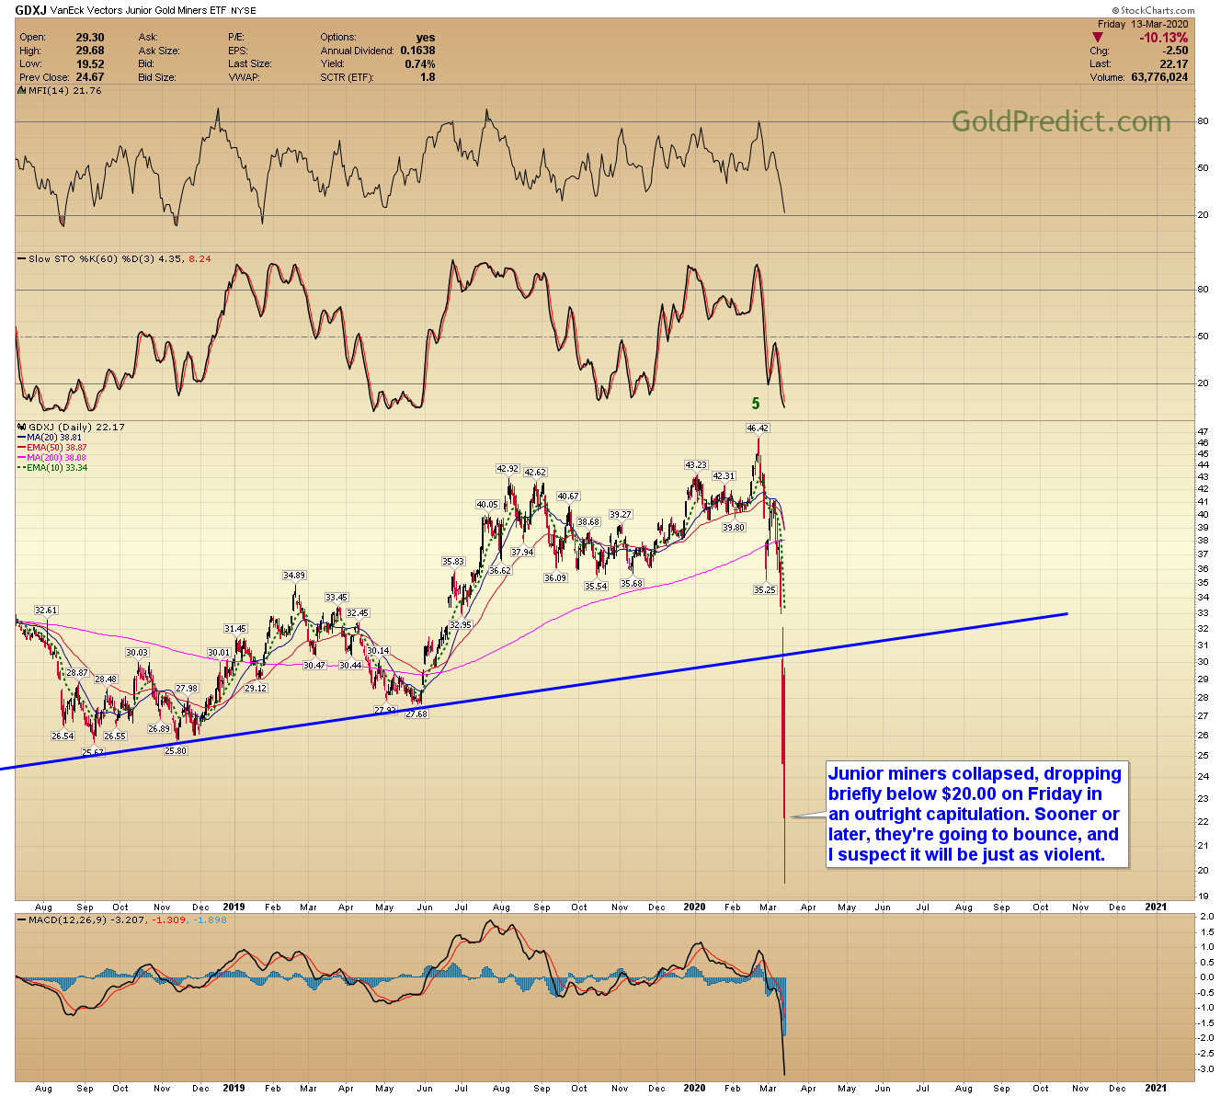This screenshot has width=1232, height=1096.
Task: Click the Yield value 0.74%
Action: pyautogui.click(x=420, y=64)
